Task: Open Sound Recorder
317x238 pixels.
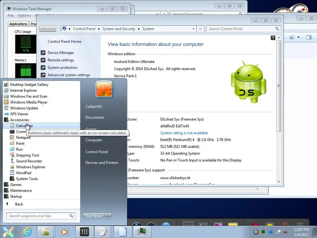Action: (29, 161)
